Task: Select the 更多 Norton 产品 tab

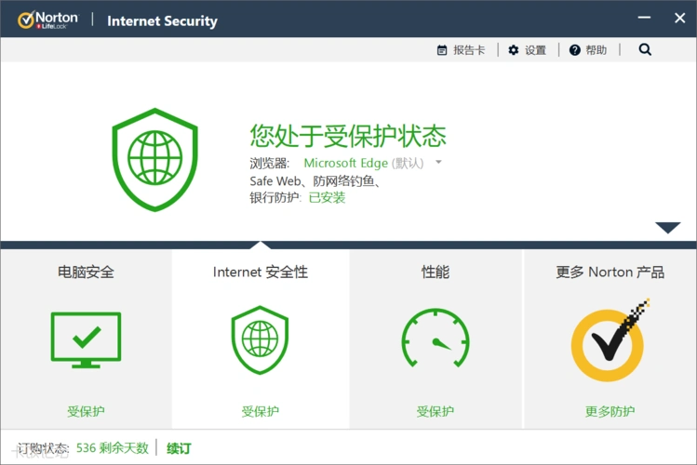Action: [610, 339]
